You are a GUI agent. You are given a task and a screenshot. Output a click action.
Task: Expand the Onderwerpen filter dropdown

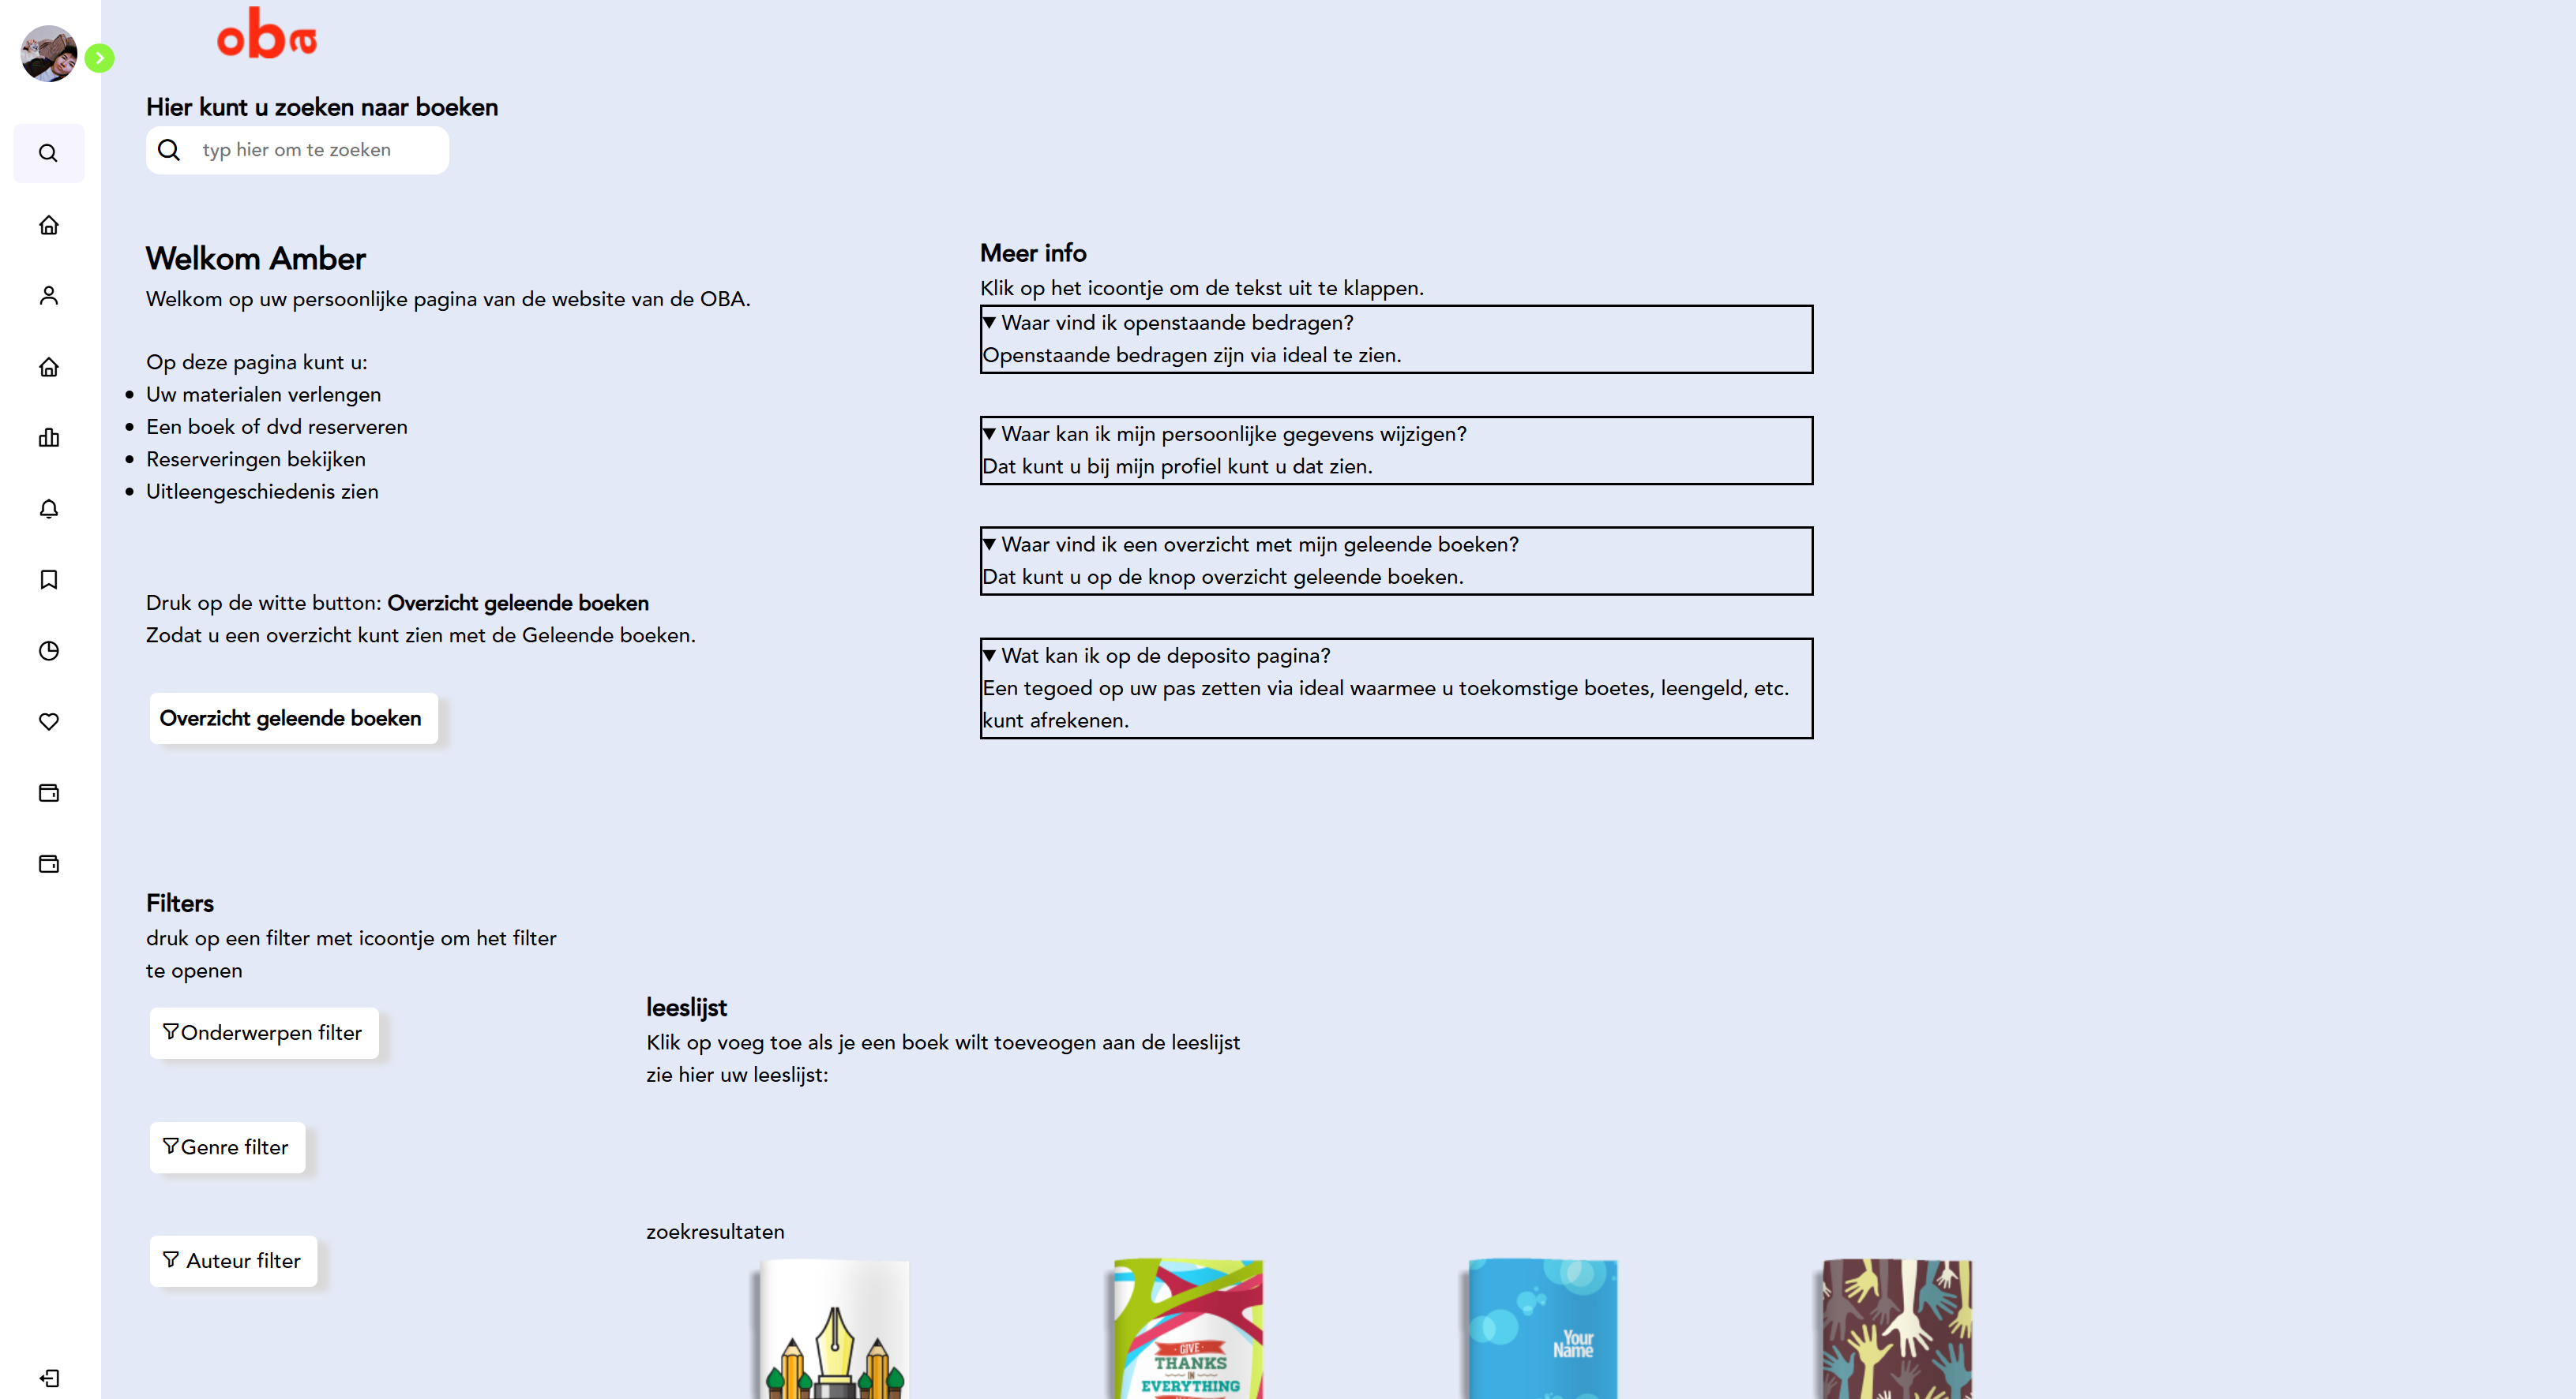tap(262, 1032)
